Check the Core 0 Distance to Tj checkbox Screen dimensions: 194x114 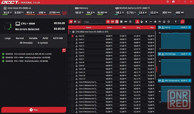[x=72, y=82]
